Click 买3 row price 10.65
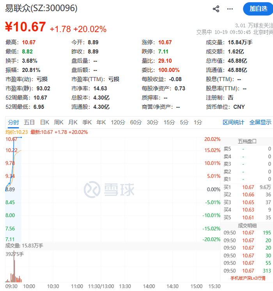 coord(248,202)
